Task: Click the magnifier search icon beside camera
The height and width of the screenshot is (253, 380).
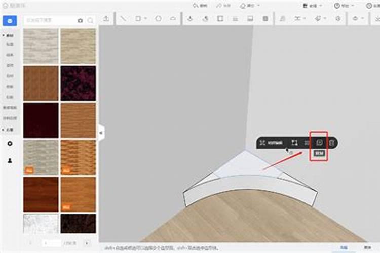Action: pyautogui.click(x=90, y=21)
